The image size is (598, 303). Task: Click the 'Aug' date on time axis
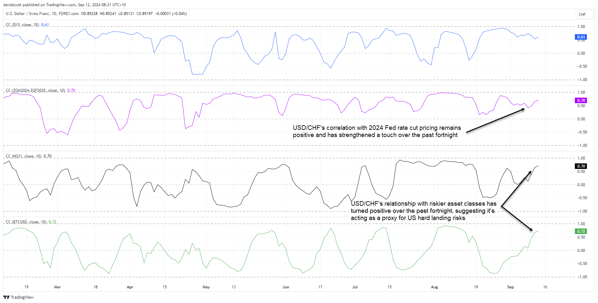tap(434, 287)
